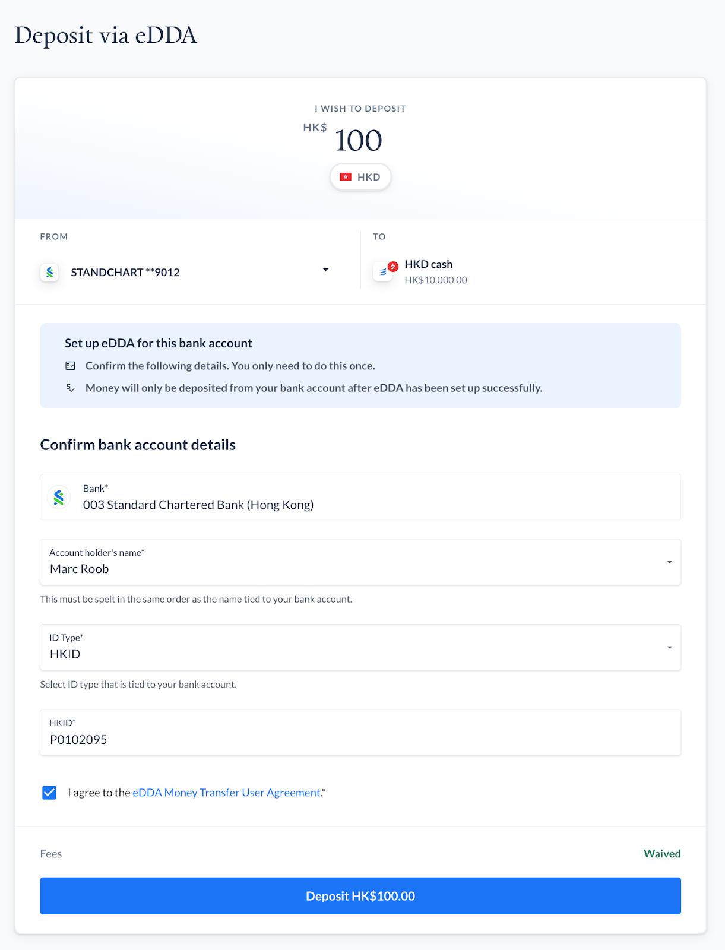
Task: Click the Bank name field
Action: coord(360,497)
